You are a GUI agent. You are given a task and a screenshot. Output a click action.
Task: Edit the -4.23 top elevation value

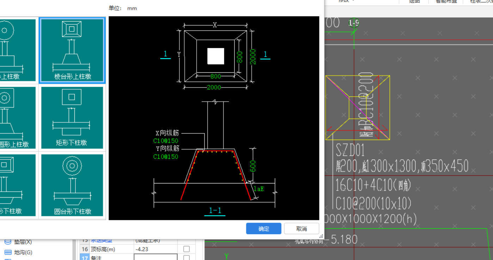tap(155, 249)
